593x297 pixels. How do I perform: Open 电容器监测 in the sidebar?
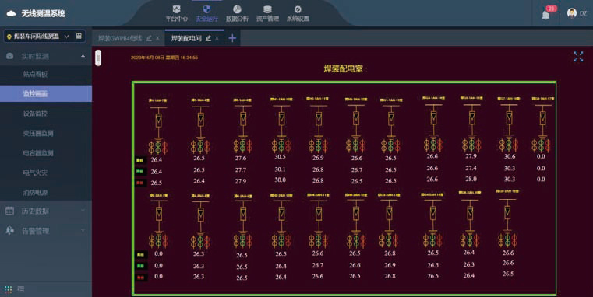(38, 153)
